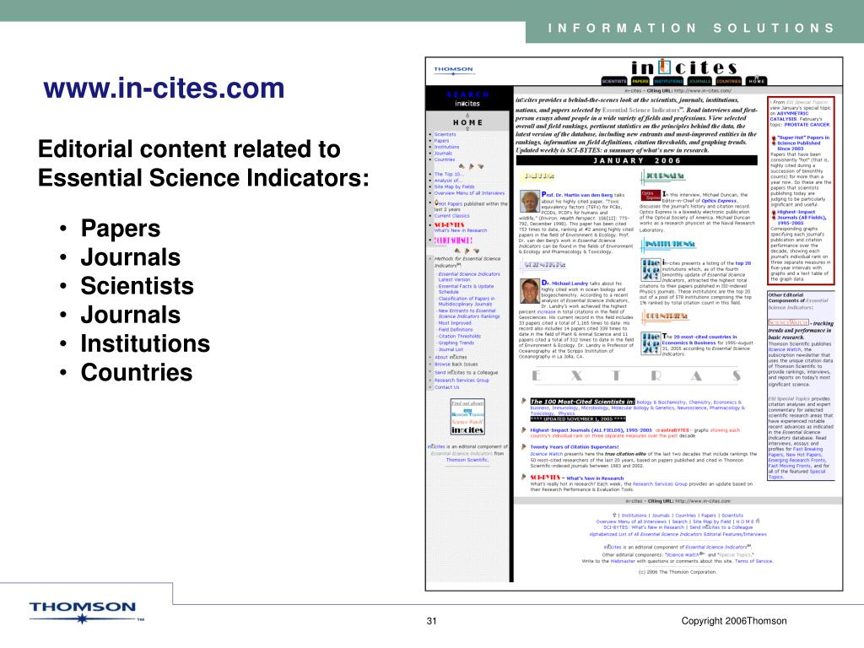864x648 pixels.
Task: Open the Journals link in left sidebar
Action: pos(443,154)
